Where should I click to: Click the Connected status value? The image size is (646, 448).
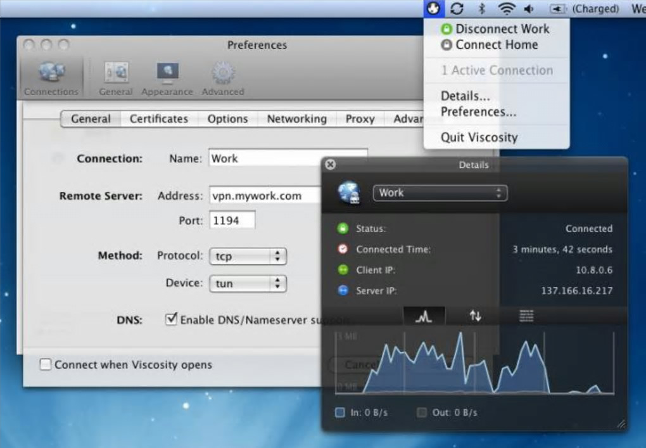pyautogui.click(x=589, y=228)
